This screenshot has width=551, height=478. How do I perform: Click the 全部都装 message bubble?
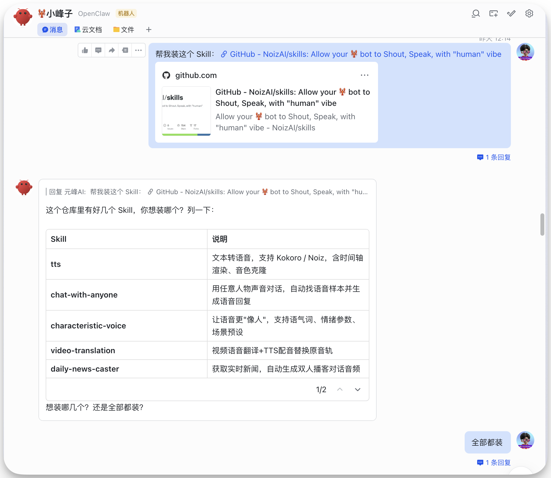click(x=487, y=442)
